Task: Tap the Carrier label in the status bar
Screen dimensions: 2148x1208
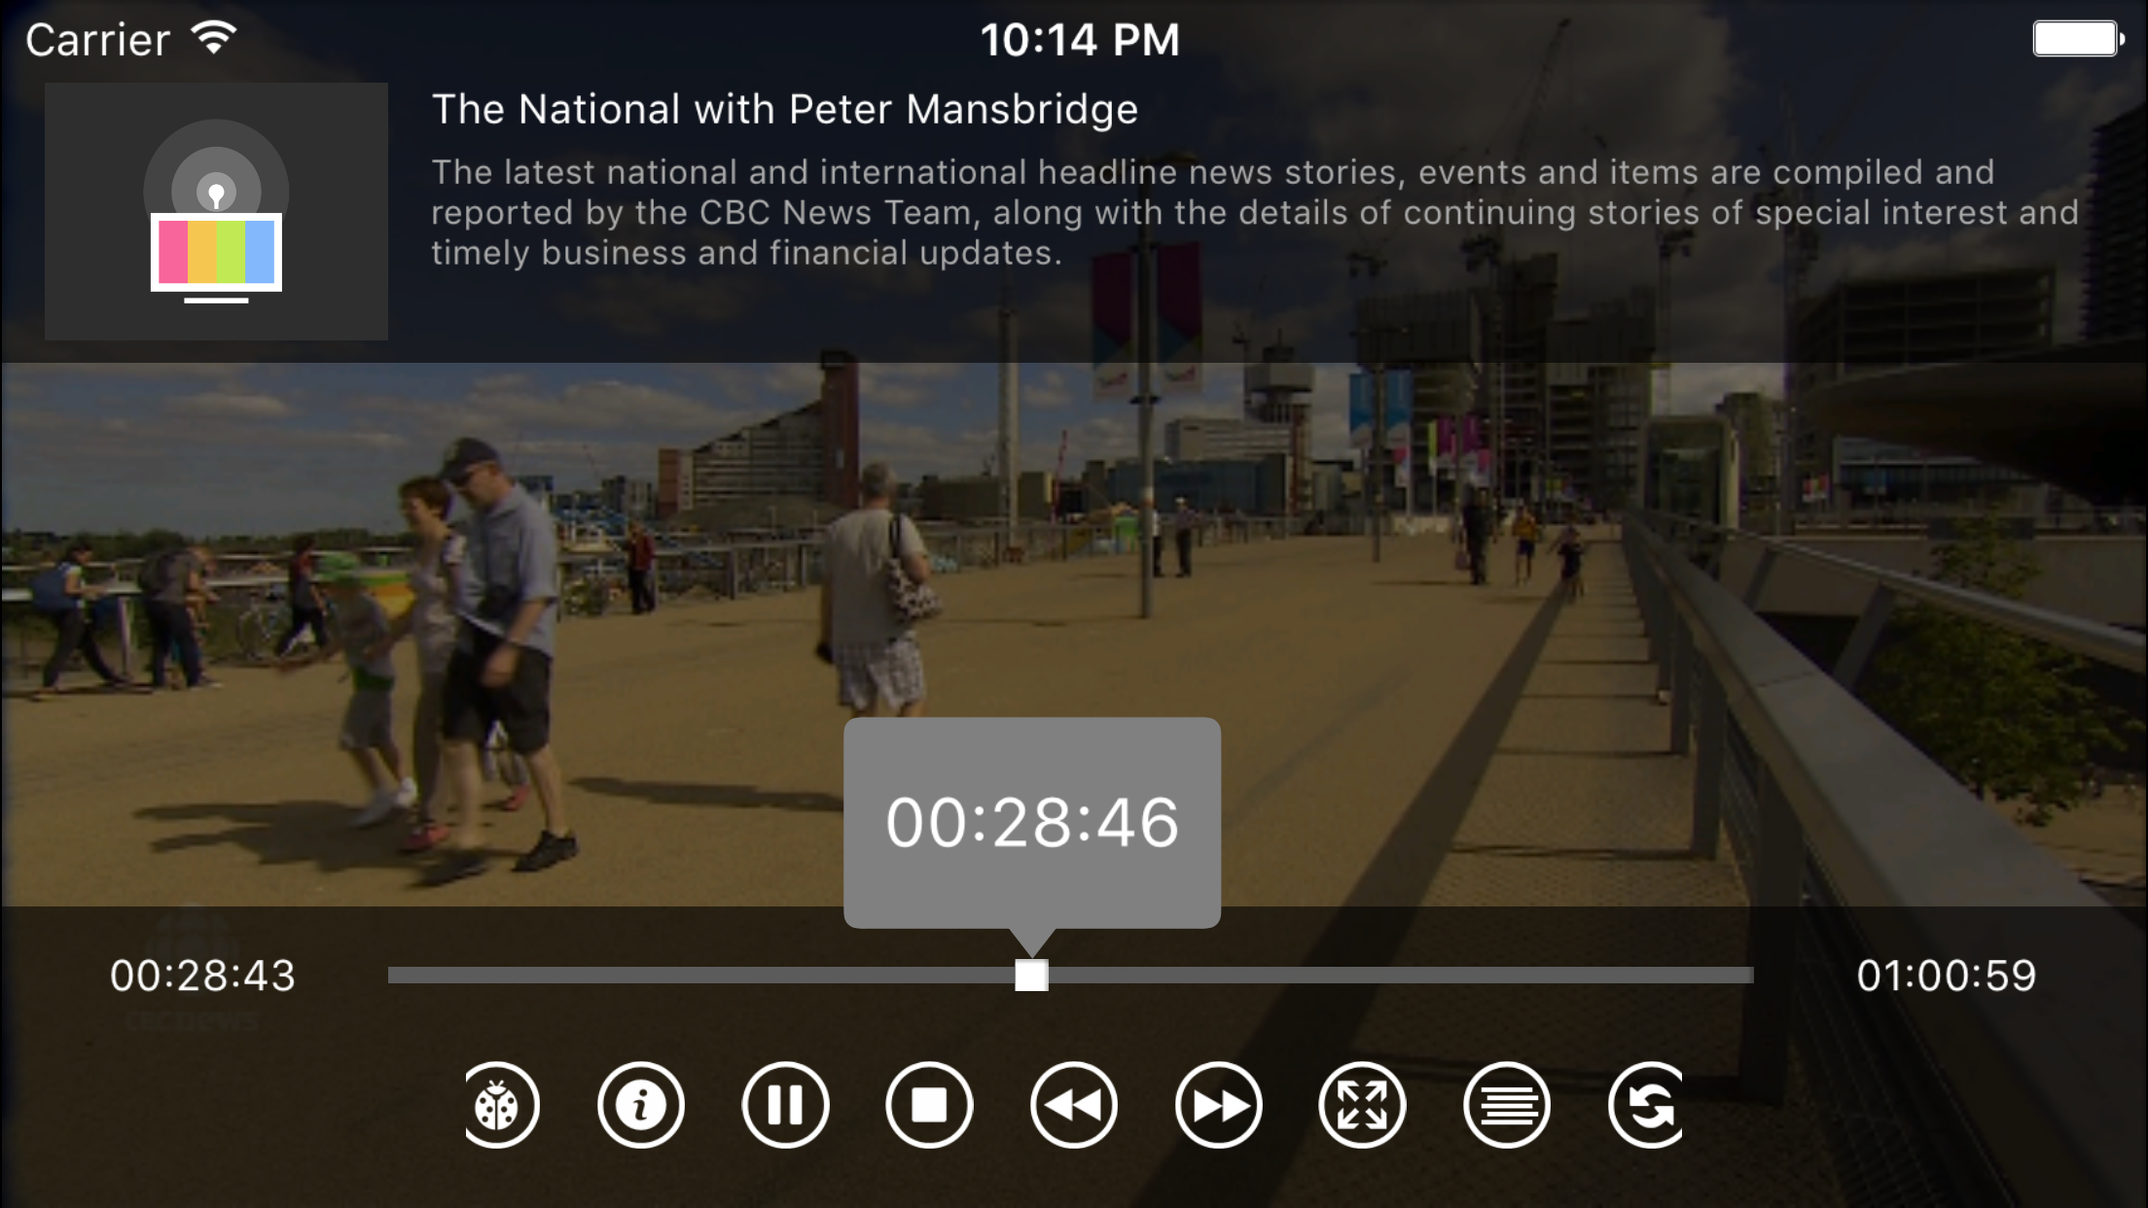Action: coord(97,40)
